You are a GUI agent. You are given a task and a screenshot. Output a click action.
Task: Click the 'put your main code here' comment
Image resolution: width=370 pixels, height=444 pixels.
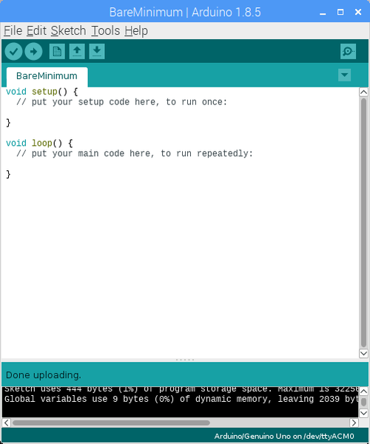pyautogui.click(x=135, y=153)
